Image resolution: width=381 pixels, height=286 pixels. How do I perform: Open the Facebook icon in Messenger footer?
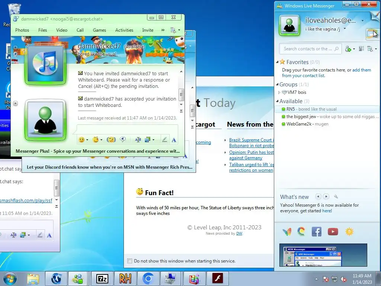point(316,232)
